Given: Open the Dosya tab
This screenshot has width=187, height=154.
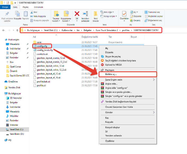Looking at the screenshot, I should point(5,7).
